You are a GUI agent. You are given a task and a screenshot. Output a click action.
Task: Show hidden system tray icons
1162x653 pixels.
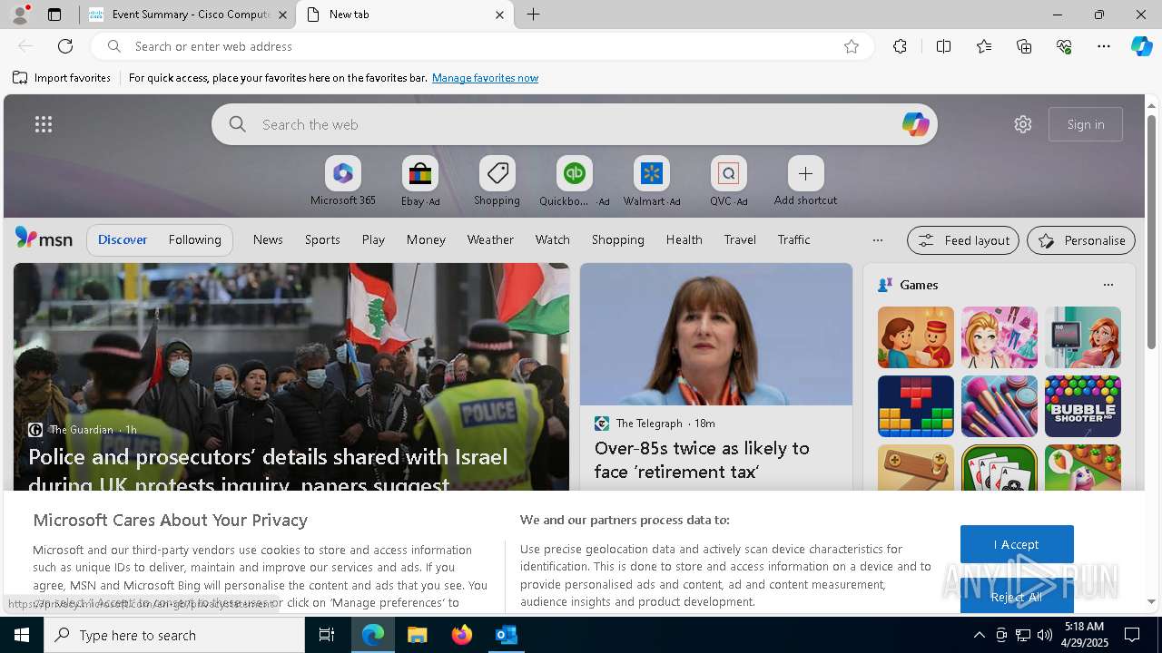coord(979,635)
